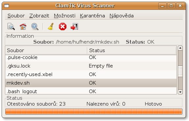Click the scrollbar up arrow
This screenshot has width=189, height=121.
[x=180, y=48]
